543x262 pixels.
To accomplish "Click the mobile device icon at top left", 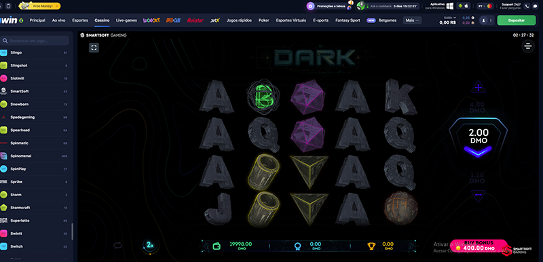I will 8,6.
